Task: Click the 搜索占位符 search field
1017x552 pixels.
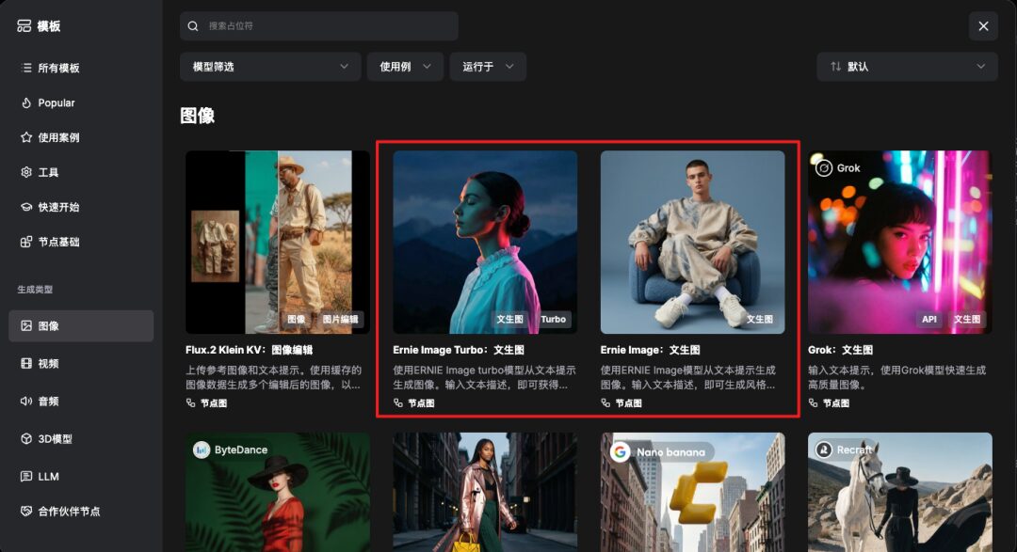Action: coord(320,26)
